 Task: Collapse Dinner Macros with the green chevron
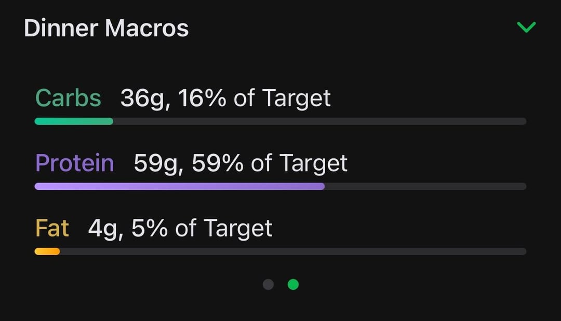pos(526,27)
